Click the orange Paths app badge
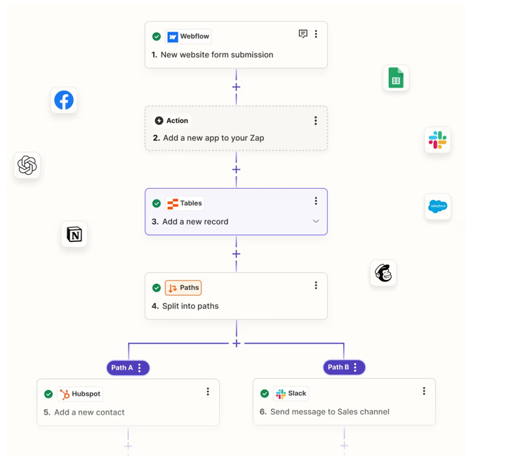This screenshot has height=456, width=523. (x=183, y=288)
